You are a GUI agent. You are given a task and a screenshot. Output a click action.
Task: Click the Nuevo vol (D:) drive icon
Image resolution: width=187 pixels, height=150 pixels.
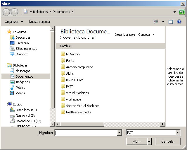tap(12, 116)
